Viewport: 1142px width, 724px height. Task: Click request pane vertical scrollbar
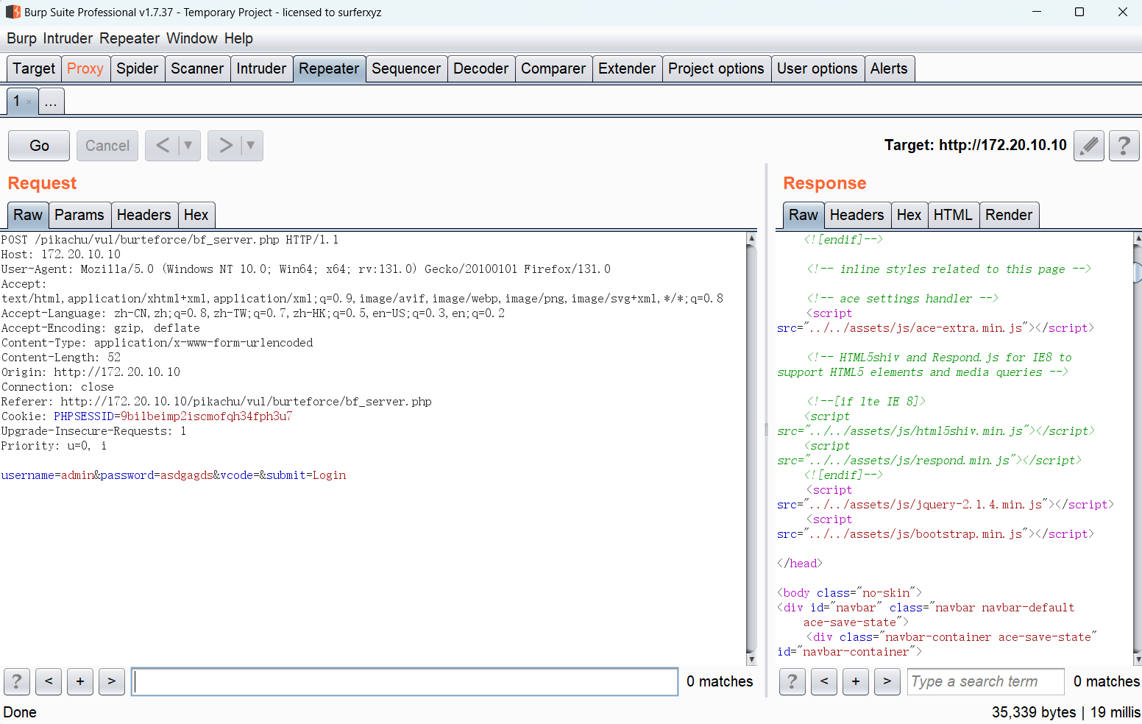click(x=751, y=449)
